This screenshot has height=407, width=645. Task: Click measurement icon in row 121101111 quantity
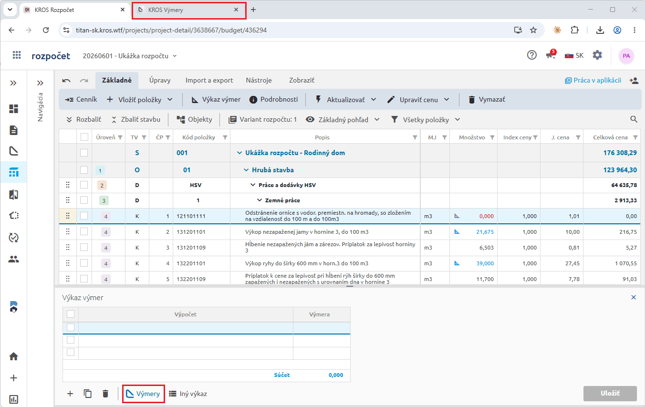point(457,216)
